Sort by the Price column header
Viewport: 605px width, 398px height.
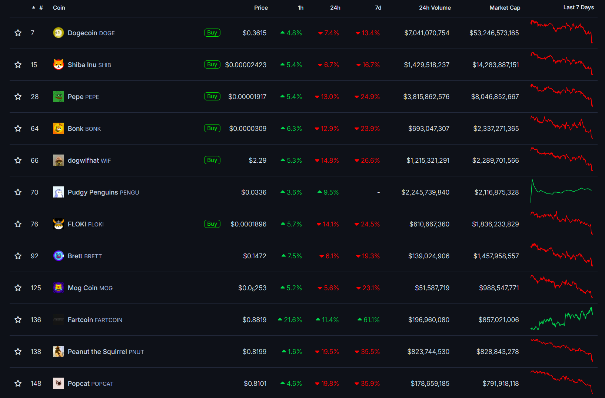[x=261, y=8]
